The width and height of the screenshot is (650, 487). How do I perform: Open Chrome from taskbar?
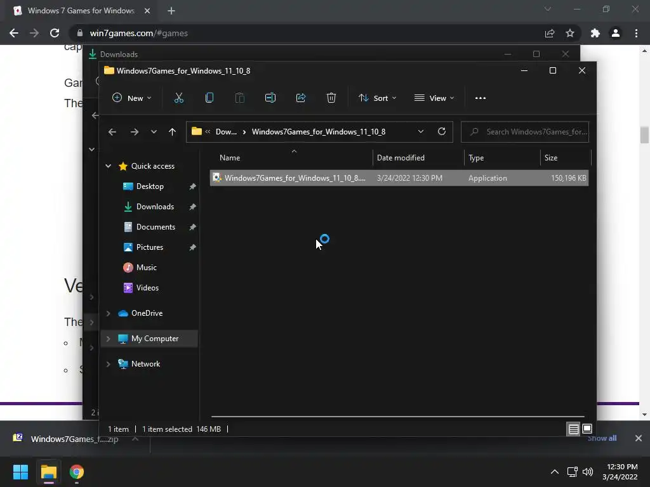(77, 472)
